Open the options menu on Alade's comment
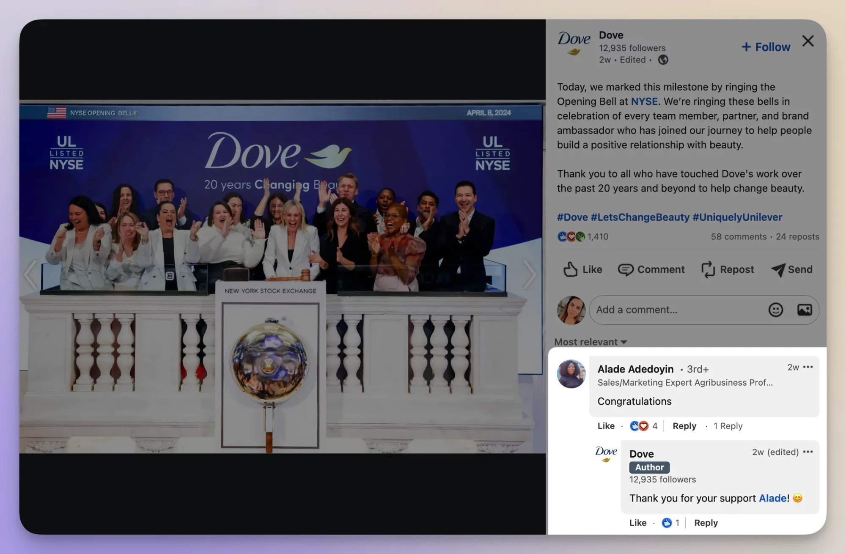 tap(808, 367)
